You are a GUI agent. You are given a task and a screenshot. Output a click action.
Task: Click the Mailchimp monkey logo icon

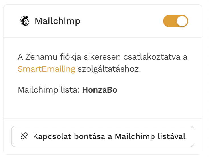coord(24,21)
